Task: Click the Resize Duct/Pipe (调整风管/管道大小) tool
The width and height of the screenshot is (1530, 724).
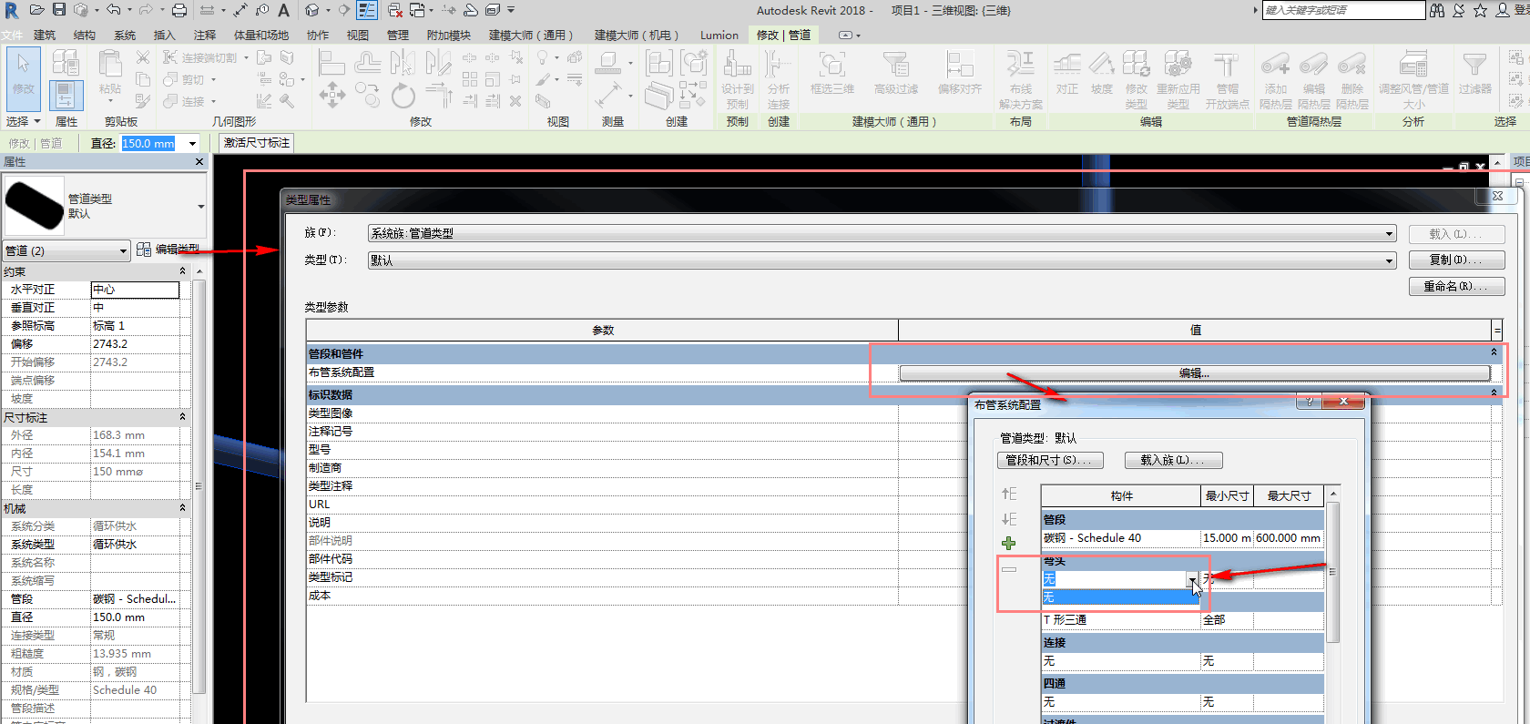Action: coord(1413,80)
